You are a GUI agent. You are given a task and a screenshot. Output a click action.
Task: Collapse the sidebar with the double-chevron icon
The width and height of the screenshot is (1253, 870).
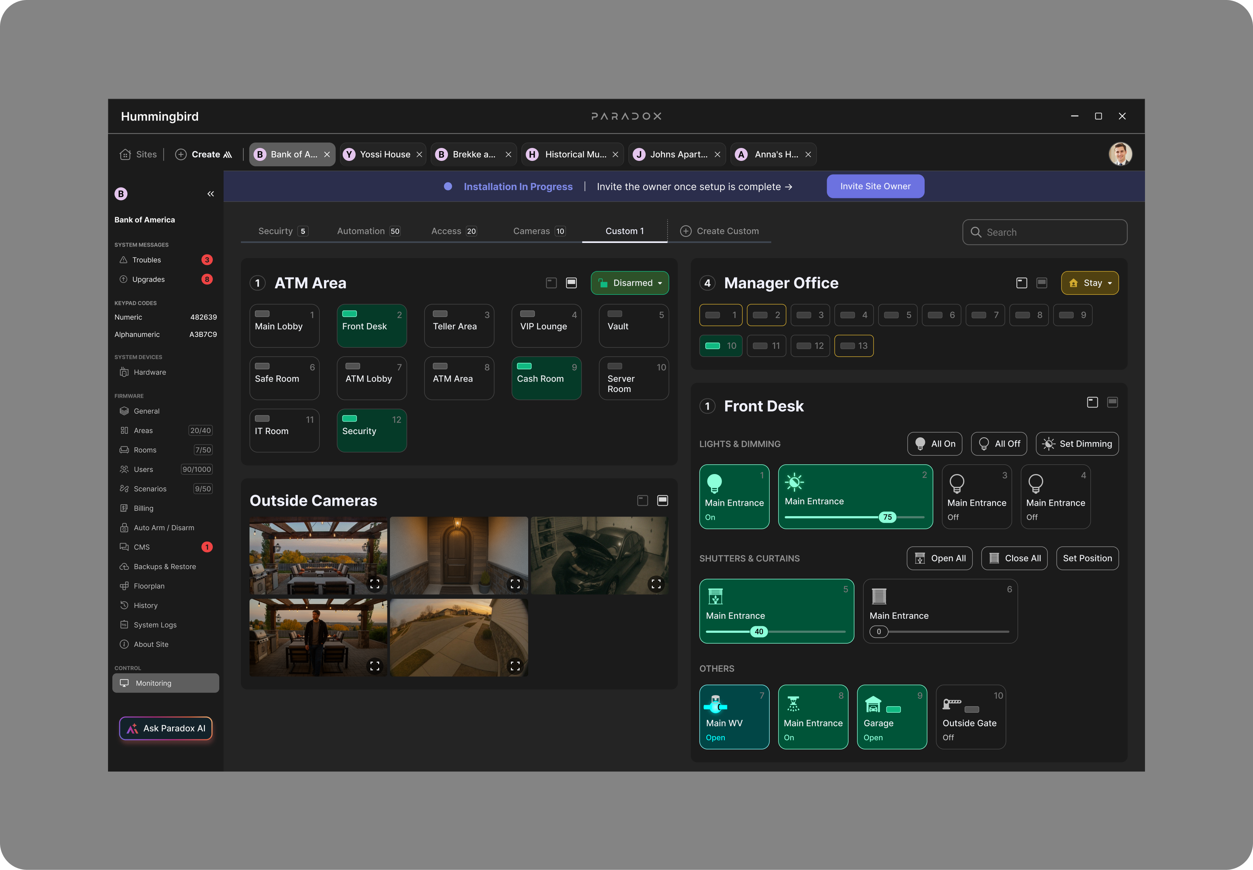pyautogui.click(x=211, y=194)
